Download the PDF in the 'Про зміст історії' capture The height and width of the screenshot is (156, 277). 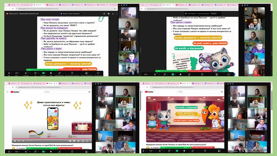(113, 14)
